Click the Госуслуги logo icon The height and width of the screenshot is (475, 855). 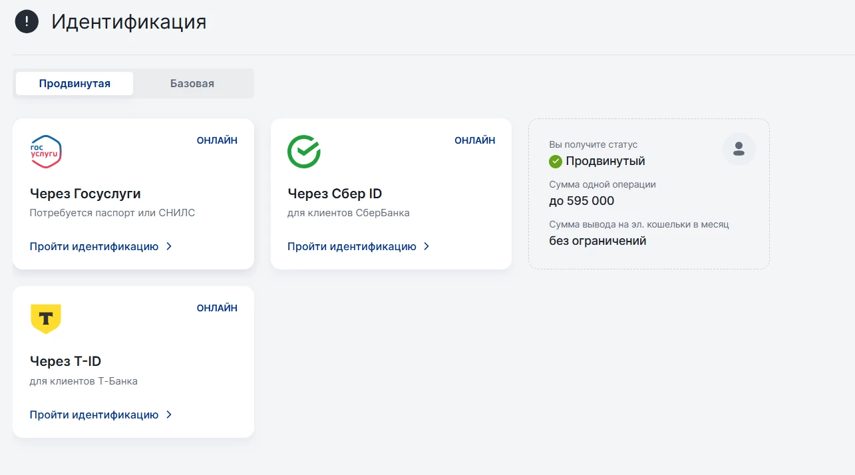46,152
